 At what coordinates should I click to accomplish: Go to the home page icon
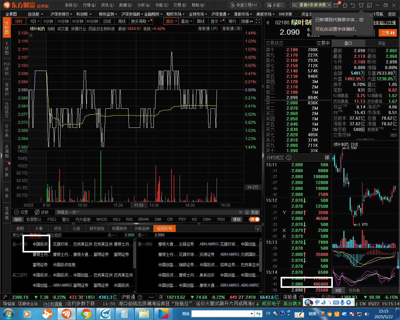coord(345,5)
